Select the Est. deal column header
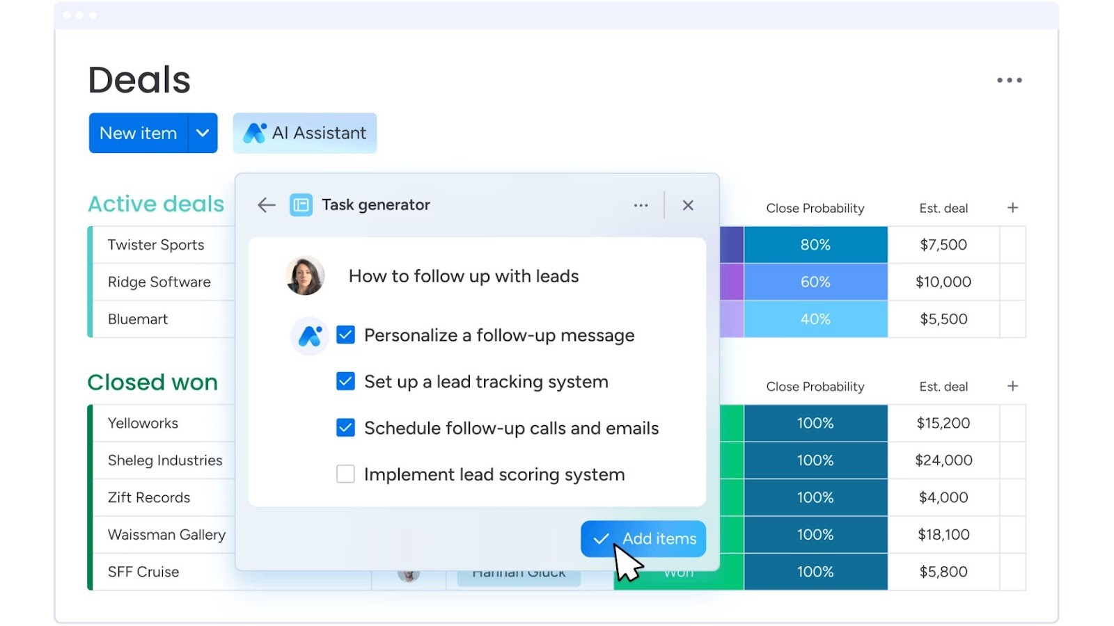The image size is (1114, 626). [944, 207]
